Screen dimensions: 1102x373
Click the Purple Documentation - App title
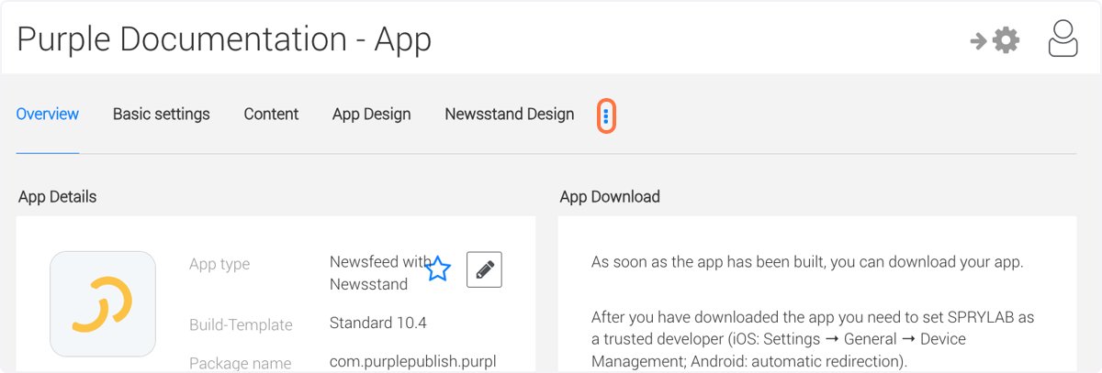[224, 39]
